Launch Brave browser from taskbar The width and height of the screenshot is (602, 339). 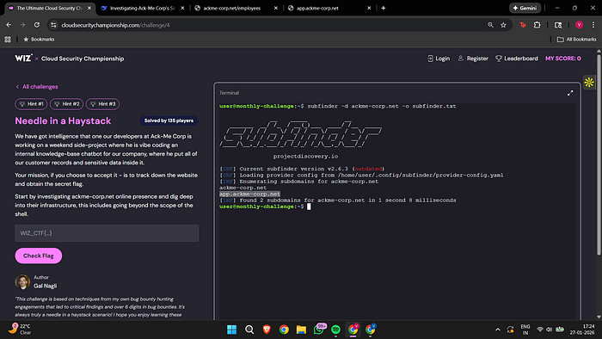(x=267, y=330)
